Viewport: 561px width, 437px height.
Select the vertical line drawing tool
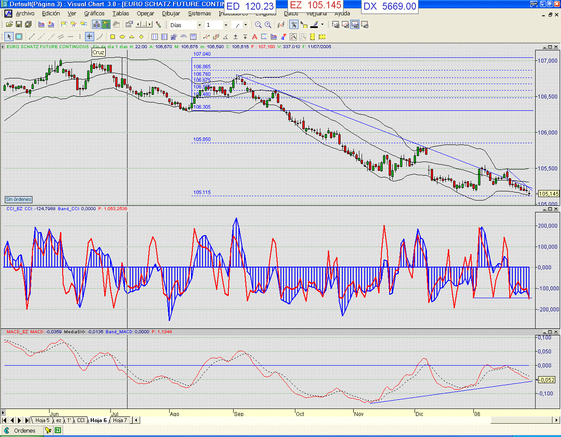pos(80,36)
